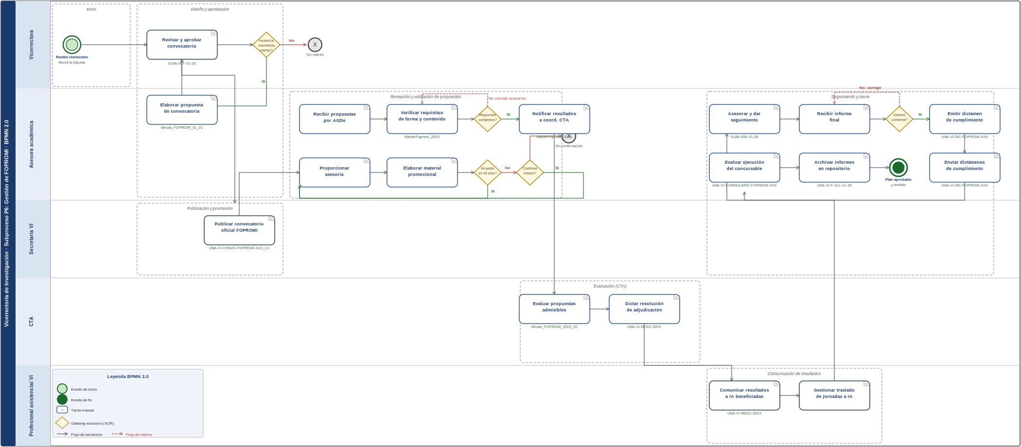Screen dimensions: 1021x447
Task: Select the 'Verificar requisitos de forma y contenido' task
Action: pyautogui.click(x=422, y=119)
